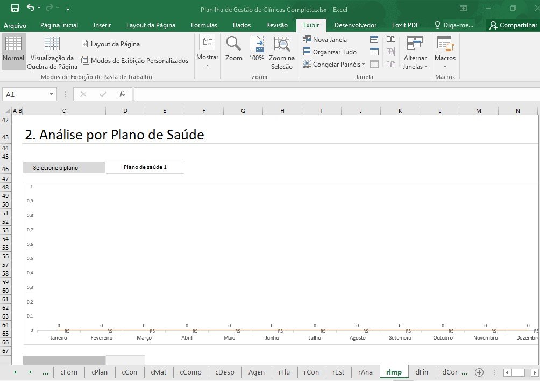Toggle Layout da Página view

point(110,44)
